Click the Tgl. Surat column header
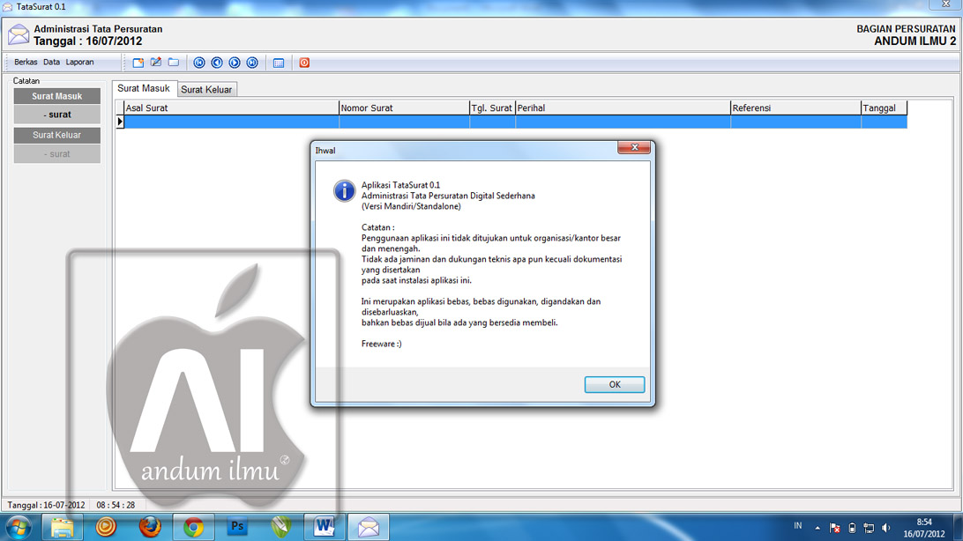The image size is (963, 541). [x=493, y=108]
